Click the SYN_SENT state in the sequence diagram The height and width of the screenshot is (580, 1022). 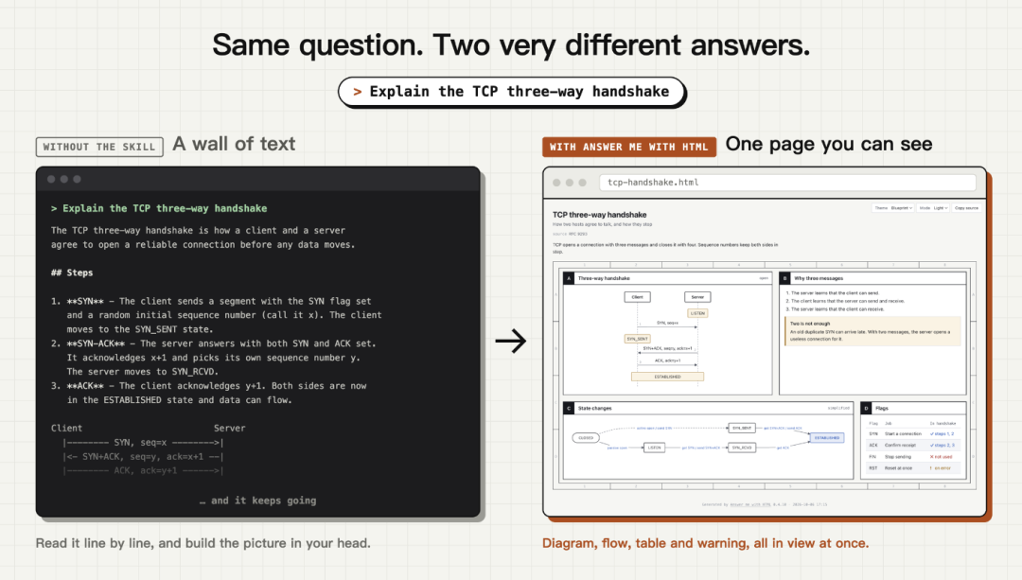638,339
